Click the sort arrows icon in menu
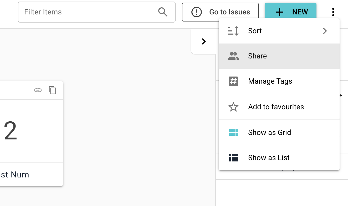Viewport: 348px width, 206px height. tap(233, 31)
